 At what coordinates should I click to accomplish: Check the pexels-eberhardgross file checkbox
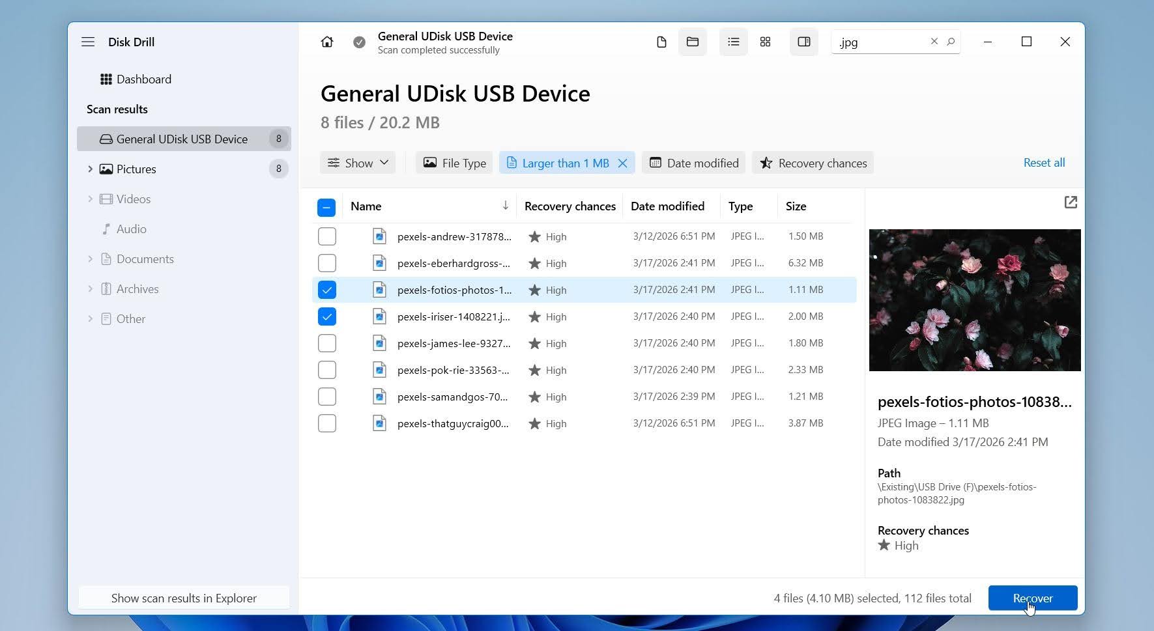tap(327, 263)
